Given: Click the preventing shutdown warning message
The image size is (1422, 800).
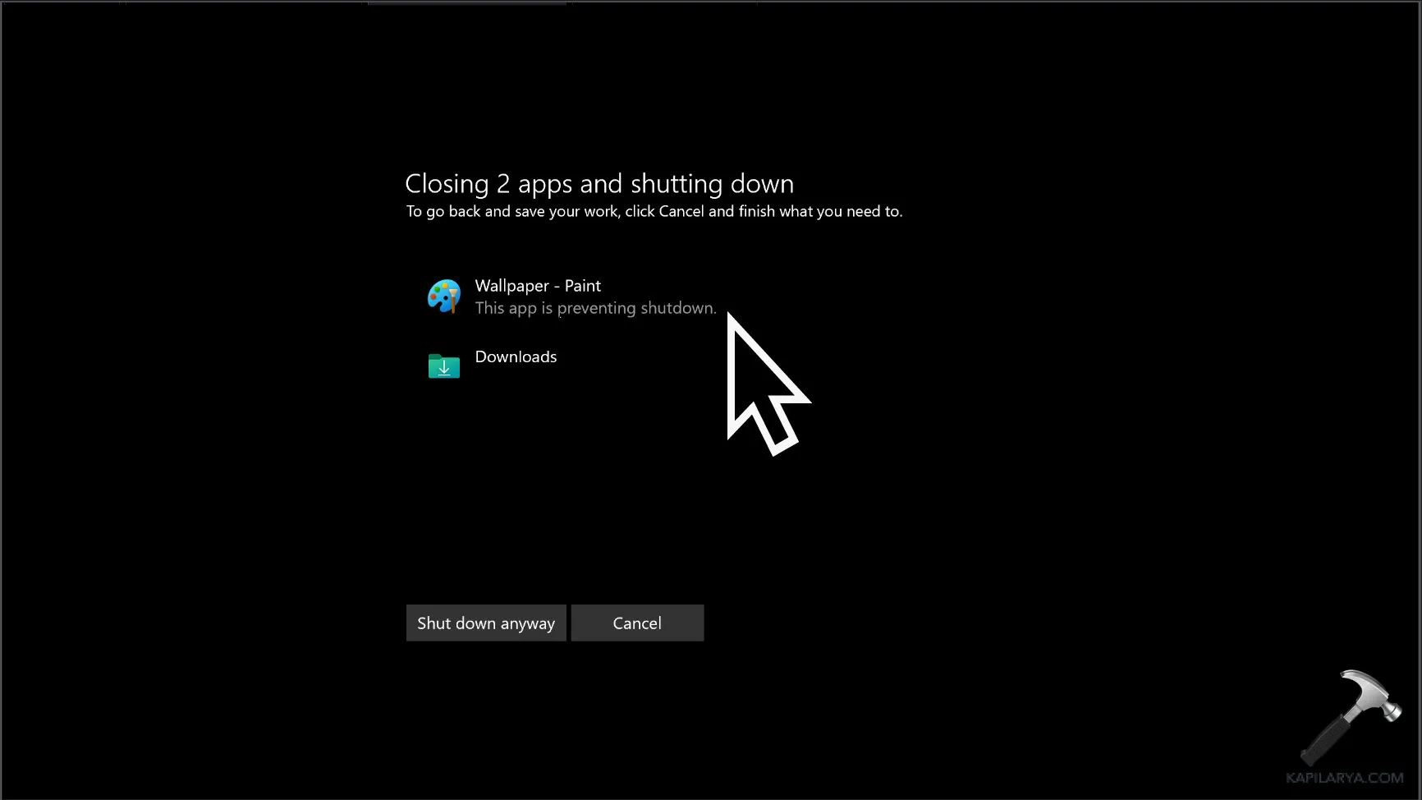Looking at the screenshot, I should point(596,308).
